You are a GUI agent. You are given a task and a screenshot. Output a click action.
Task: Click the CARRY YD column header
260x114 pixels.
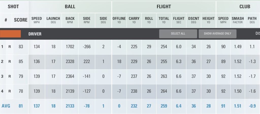pyautogui.click(x=134, y=20)
